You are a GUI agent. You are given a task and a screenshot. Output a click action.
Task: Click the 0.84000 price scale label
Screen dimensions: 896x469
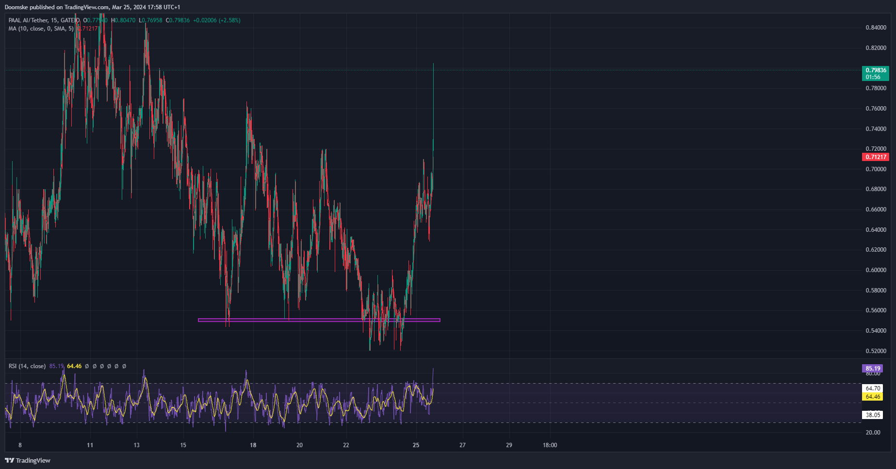tap(876, 28)
